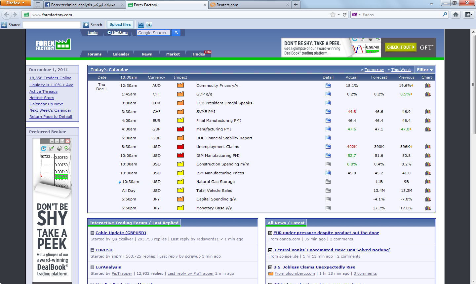Open the Forums menu
The height and width of the screenshot is (284, 476).
click(x=95, y=54)
